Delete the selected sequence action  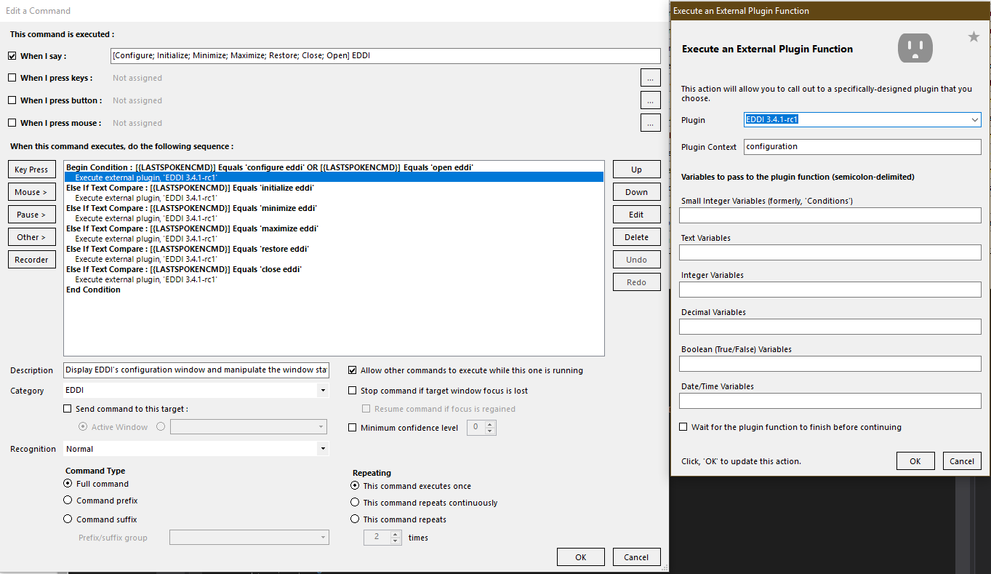(x=636, y=236)
